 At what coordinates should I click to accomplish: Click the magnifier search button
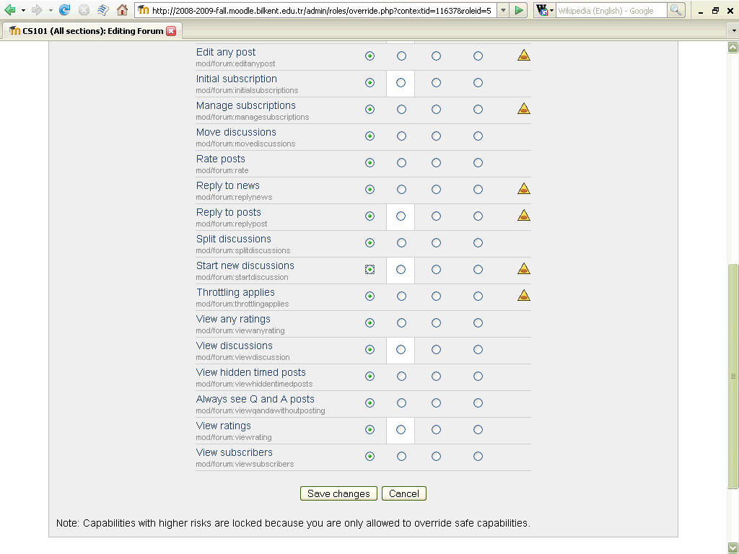(675, 10)
